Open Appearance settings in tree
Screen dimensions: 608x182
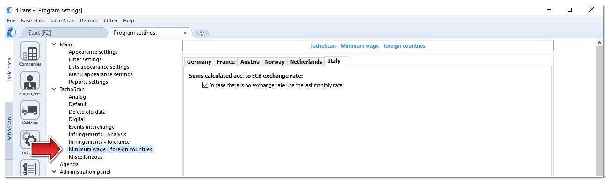click(x=93, y=52)
